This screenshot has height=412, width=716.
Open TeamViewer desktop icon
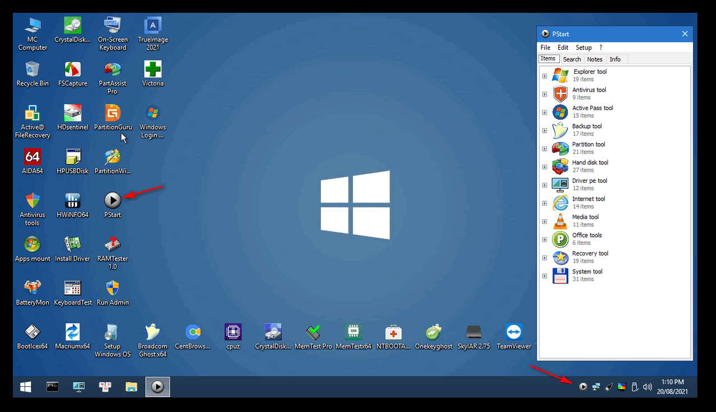(514, 336)
